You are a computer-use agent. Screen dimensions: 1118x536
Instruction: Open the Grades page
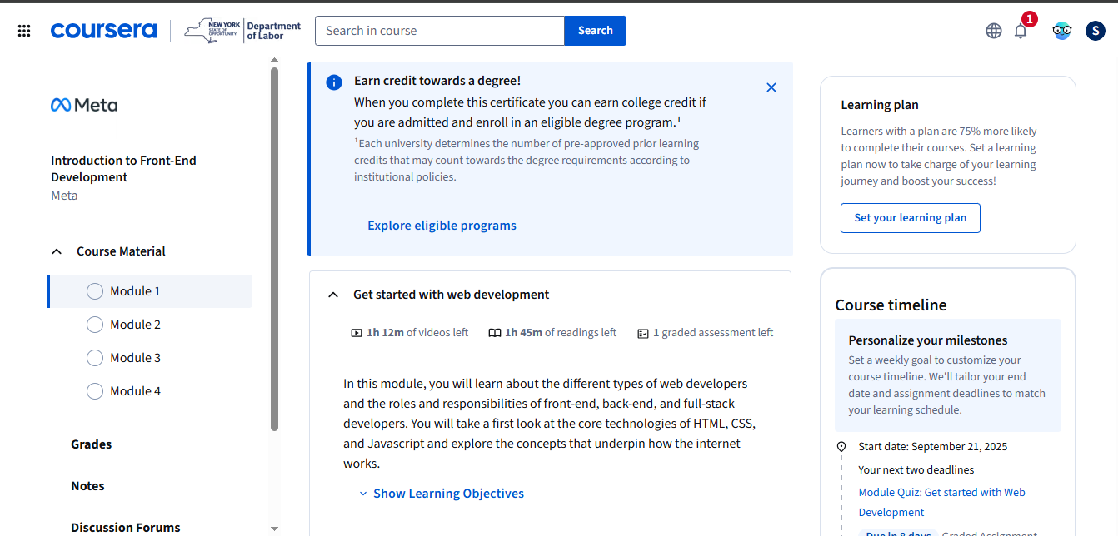click(92, 444)
